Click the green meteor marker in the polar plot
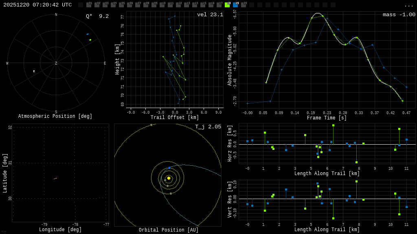The width and height of the screenshot is (417, 234). click(x=90, y=40)
